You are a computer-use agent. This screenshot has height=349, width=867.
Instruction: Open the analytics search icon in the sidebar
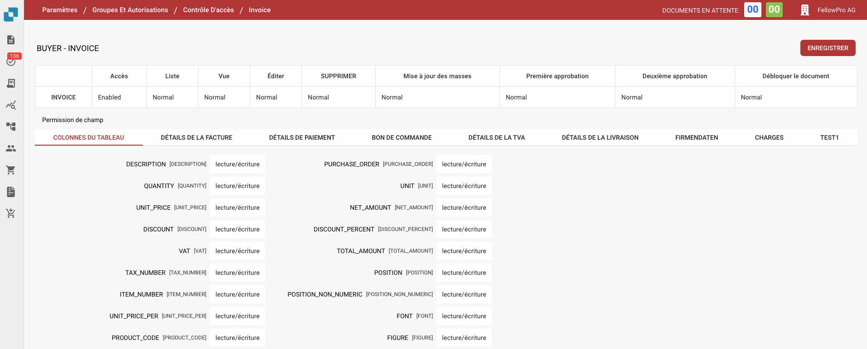click(11, 105)
